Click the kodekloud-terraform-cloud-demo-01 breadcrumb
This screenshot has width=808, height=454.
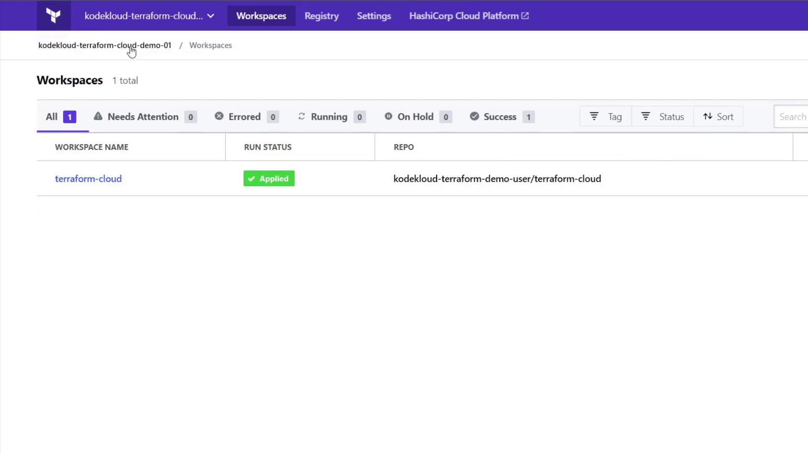point(104,45)
